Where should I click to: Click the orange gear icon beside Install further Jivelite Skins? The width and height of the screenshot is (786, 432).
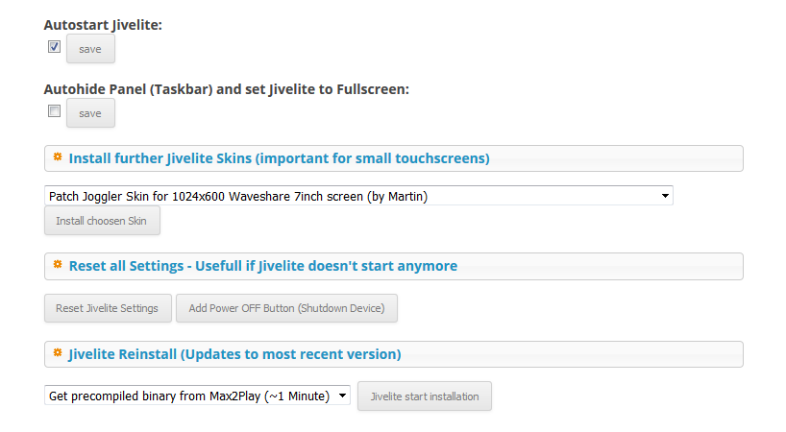coord(58,156)
